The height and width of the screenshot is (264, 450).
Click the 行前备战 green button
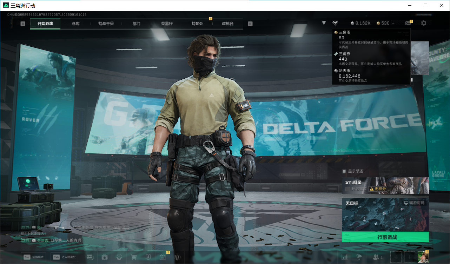385,237
